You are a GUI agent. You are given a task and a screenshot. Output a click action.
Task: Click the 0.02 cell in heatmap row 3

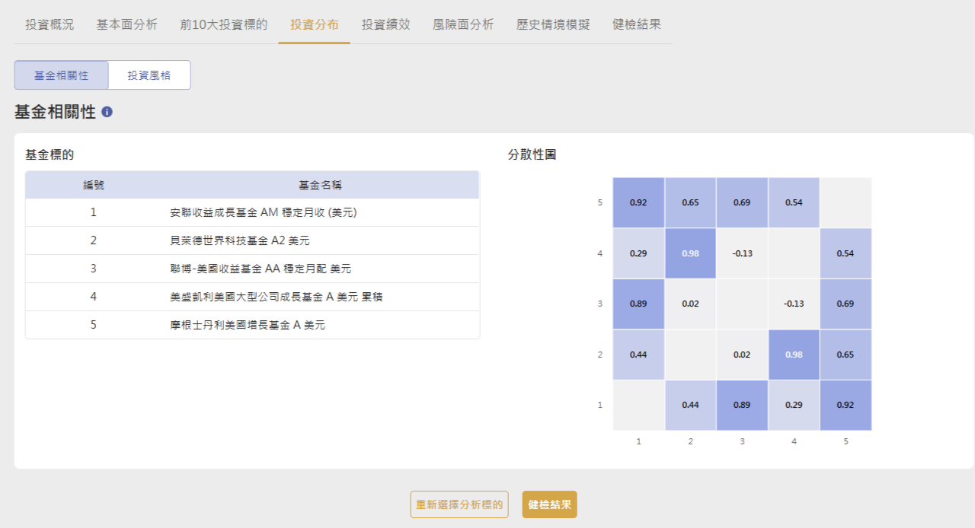pyautogui.click(x=690, y=304)
